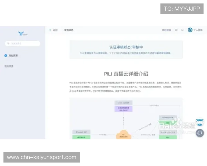Open the 添加资源 sidebar entry
This screenshot has width=207, height=166.
[13, 55]
